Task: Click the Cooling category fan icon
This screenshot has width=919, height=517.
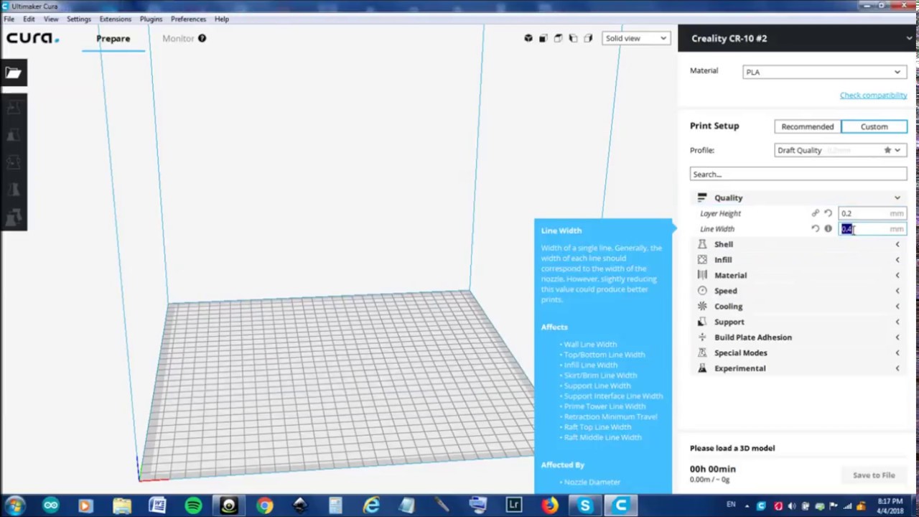Action: [x=702, y=306]
